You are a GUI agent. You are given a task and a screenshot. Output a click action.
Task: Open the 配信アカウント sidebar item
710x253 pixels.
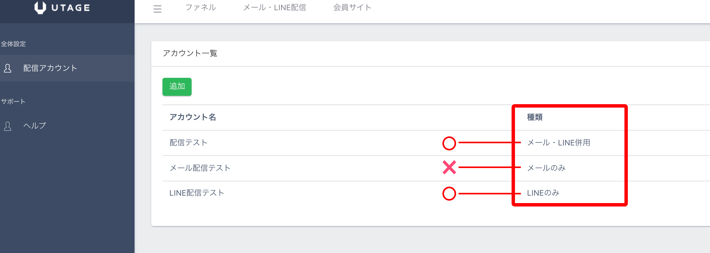67,68
